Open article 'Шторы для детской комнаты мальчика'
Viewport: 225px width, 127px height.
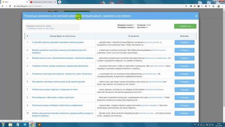(x=63, y=114)
